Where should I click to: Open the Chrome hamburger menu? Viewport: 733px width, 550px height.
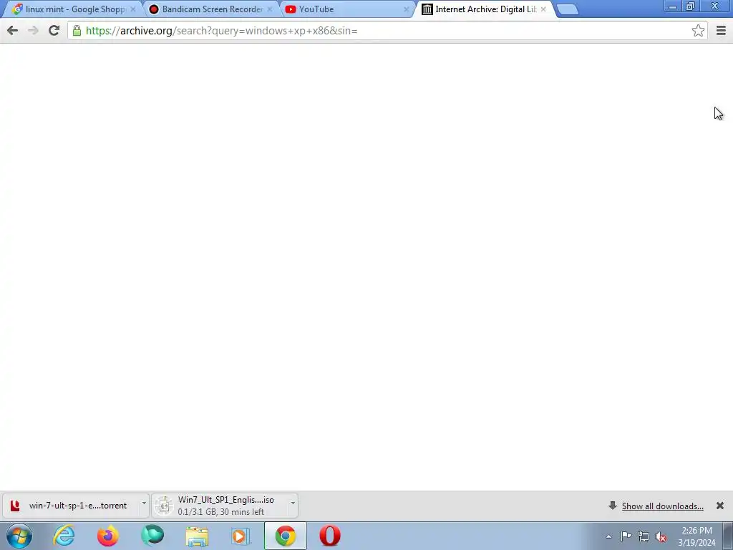[x=721, y=31]
